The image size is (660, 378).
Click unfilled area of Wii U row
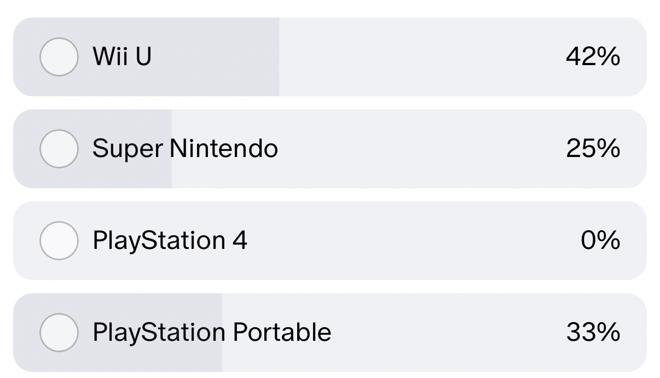click(x=421, y=57)
